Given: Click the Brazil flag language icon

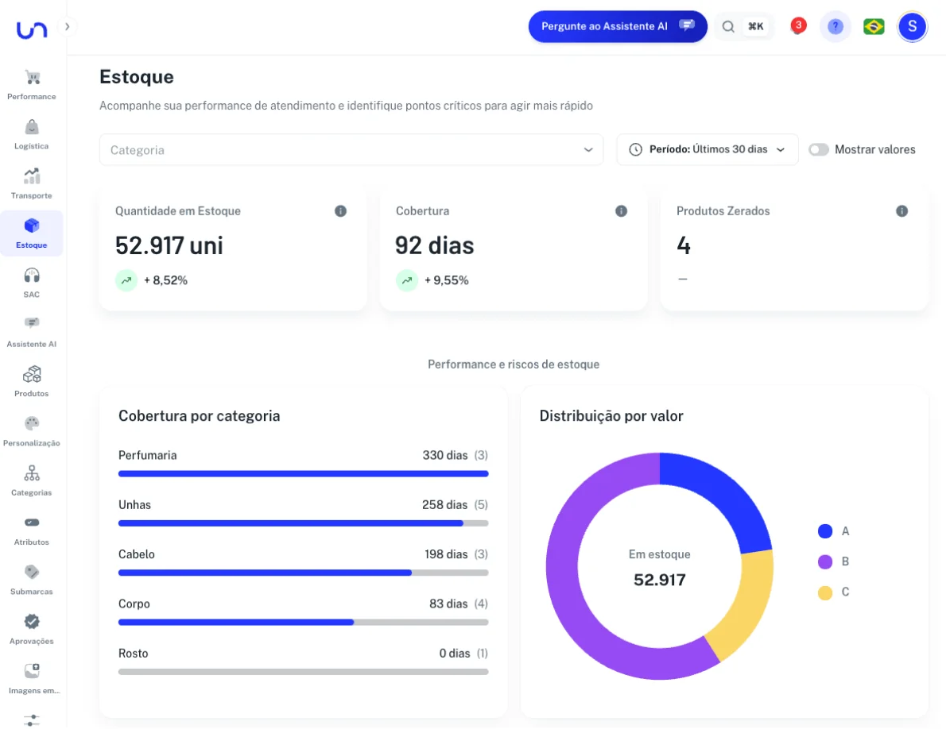Looking at the screenshot, I should 874,26.
